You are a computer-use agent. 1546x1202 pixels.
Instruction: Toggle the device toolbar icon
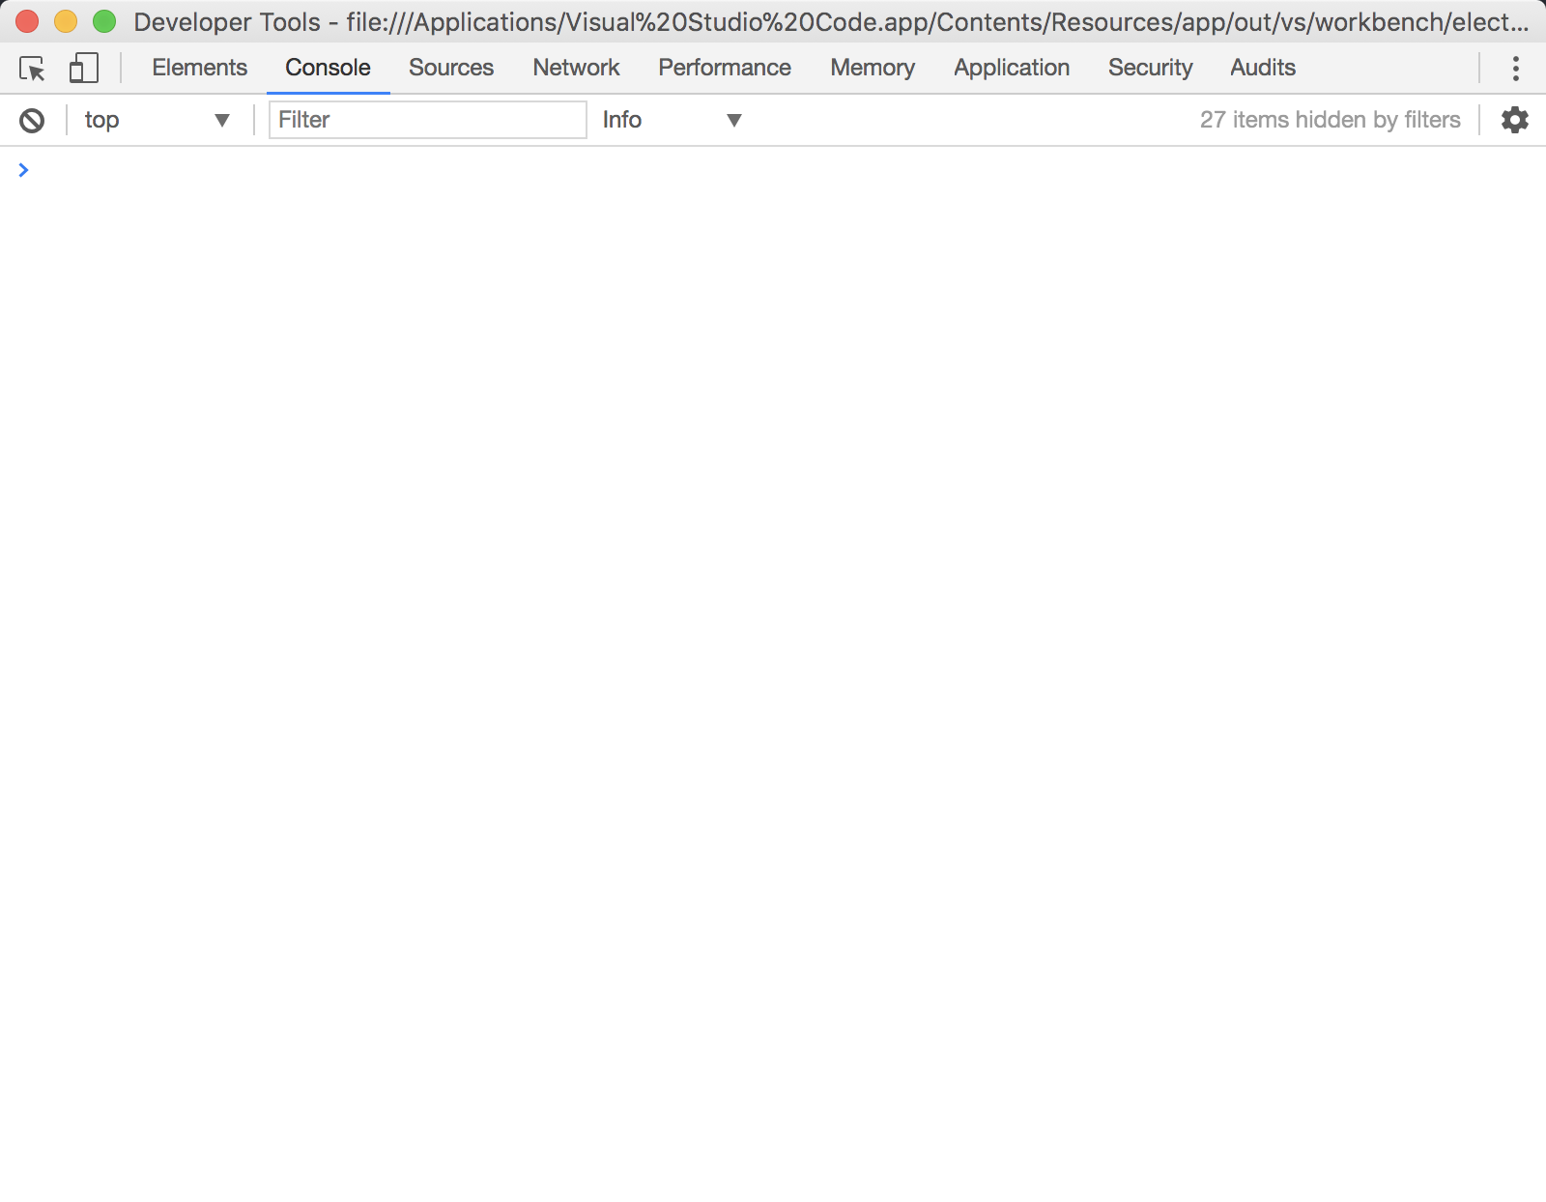(84, 68)
